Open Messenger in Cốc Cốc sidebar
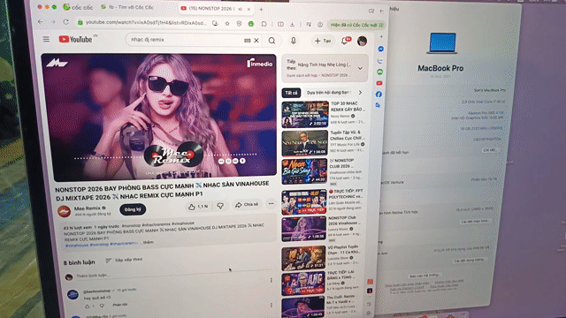566x318 pixels. (x=381, y=49)
